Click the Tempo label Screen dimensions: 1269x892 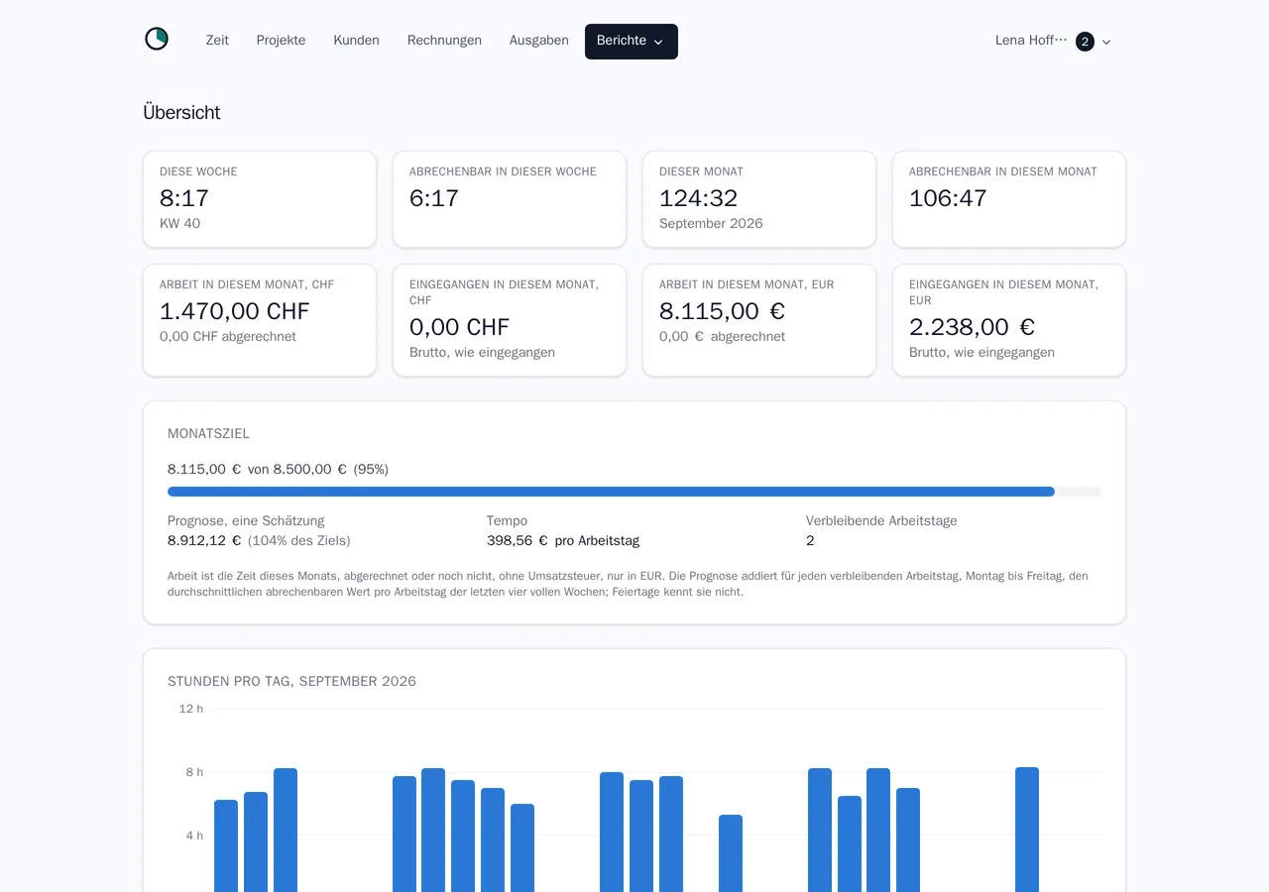(507, 521)
